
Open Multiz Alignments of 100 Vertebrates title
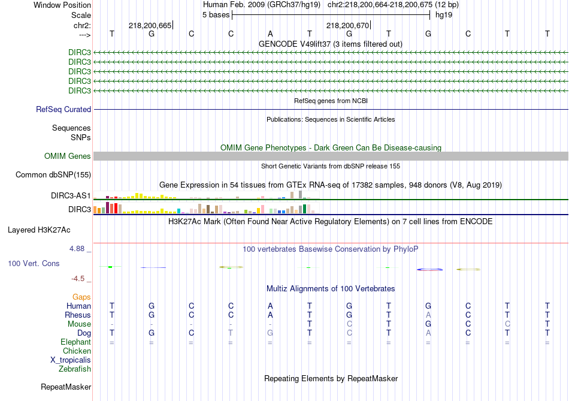pos(331,289)
